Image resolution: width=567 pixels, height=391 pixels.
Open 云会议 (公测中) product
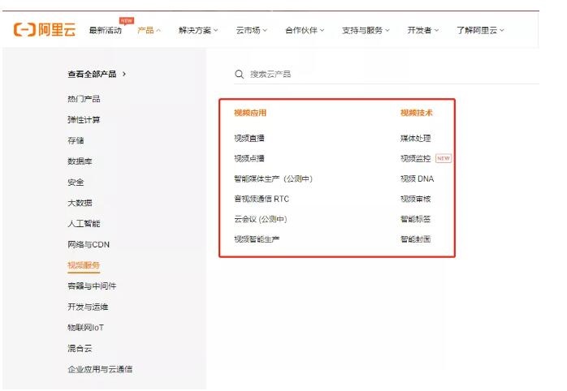click(261, 219)
